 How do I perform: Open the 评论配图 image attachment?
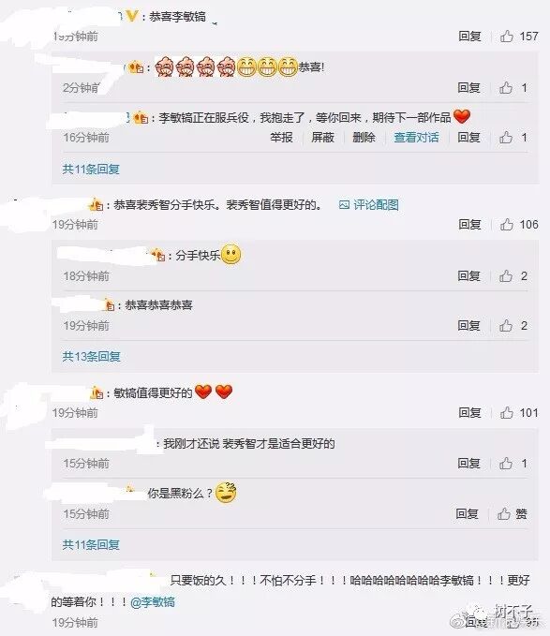pyautogui.click(x=368, y=205)
